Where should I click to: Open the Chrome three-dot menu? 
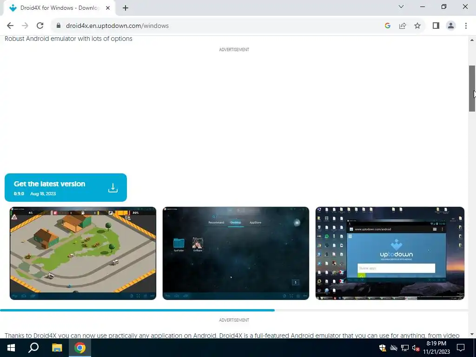point(466,26)
